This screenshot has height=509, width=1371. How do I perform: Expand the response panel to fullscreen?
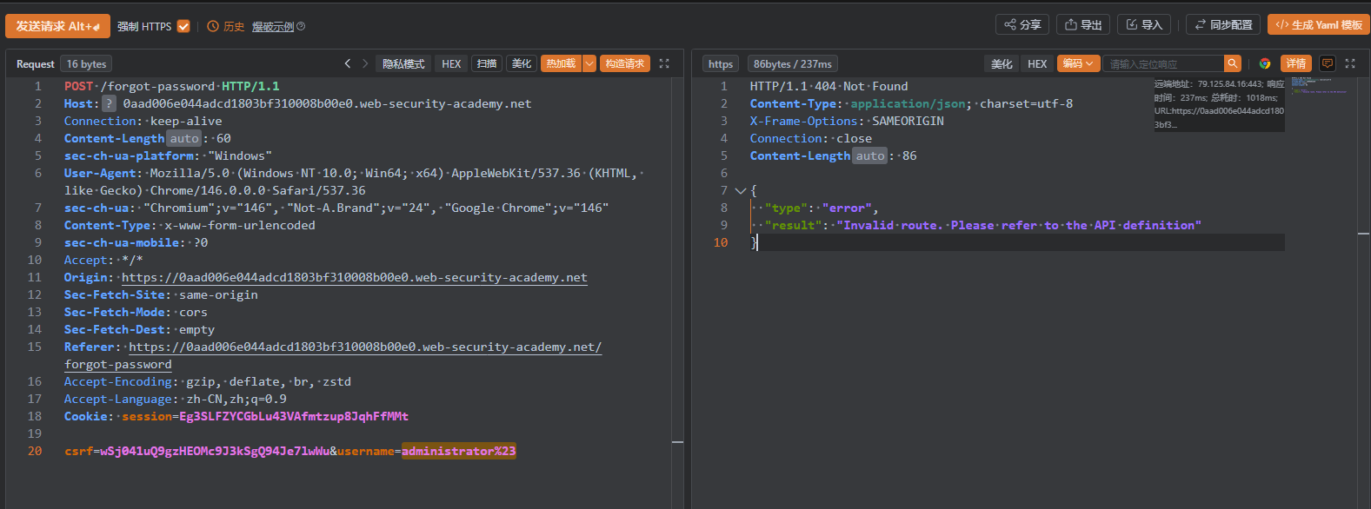click(x=1350, y=63)
